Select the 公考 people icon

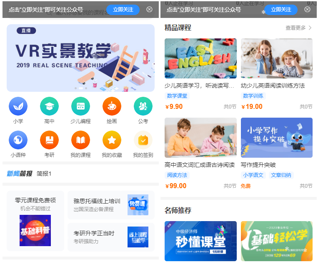[x=143, y=106]
